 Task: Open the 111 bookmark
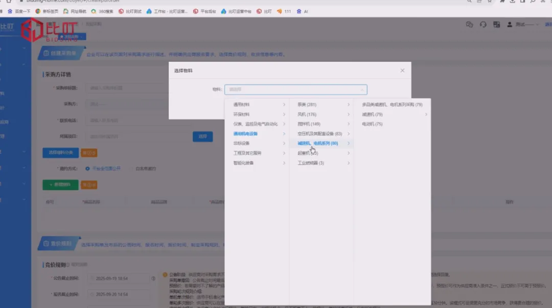tap(284, 11)
